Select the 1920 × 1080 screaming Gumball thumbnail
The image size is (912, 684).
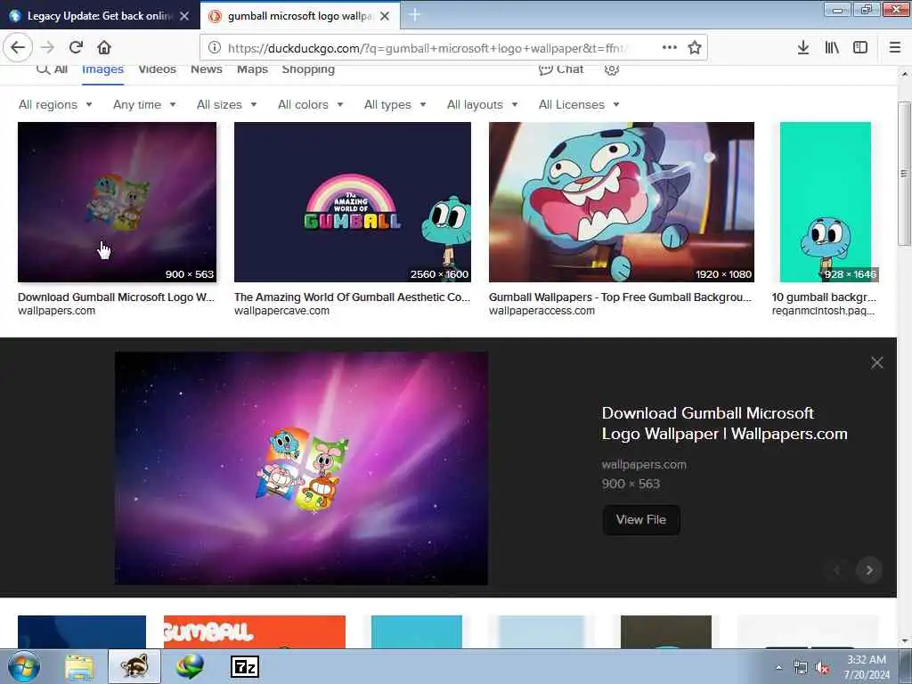point(621,202)
